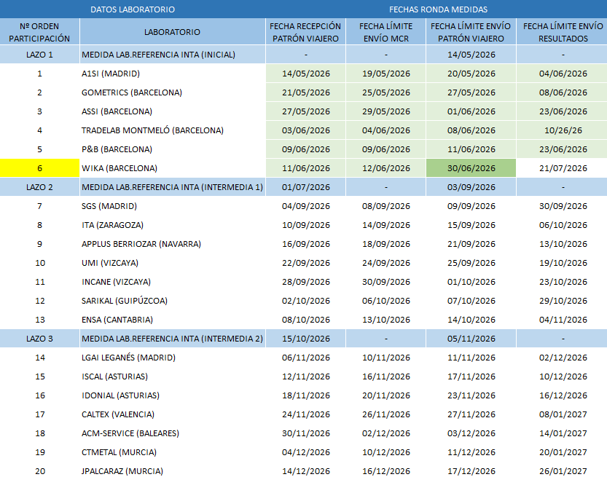Viewport: 607px width, 477px height.
Task: Click the dark green 30/06/2026 cell
Action: click(x=471, y=168)
